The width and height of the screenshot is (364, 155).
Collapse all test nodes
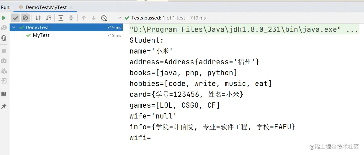pos(71,18)
